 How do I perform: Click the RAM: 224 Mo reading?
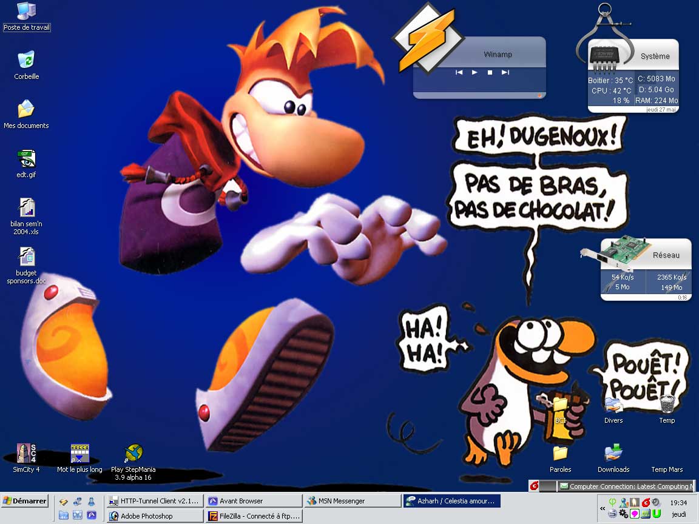tap(657, 101)
